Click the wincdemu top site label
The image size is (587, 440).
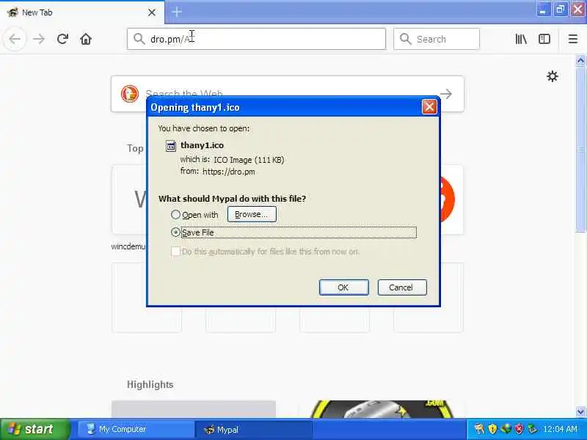(x=128, y=246)
